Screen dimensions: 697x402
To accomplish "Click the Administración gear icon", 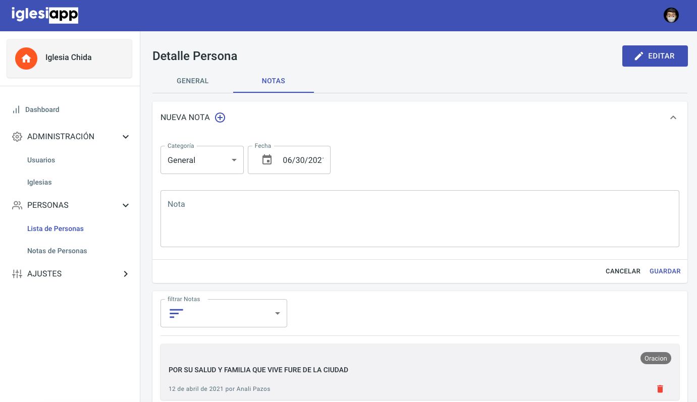I will (17, 137).
